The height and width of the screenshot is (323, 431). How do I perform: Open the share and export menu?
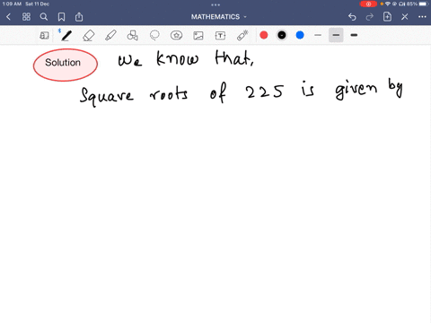(x=79, y=17)
